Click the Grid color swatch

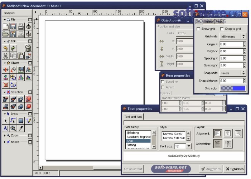(x=233, y=88)
